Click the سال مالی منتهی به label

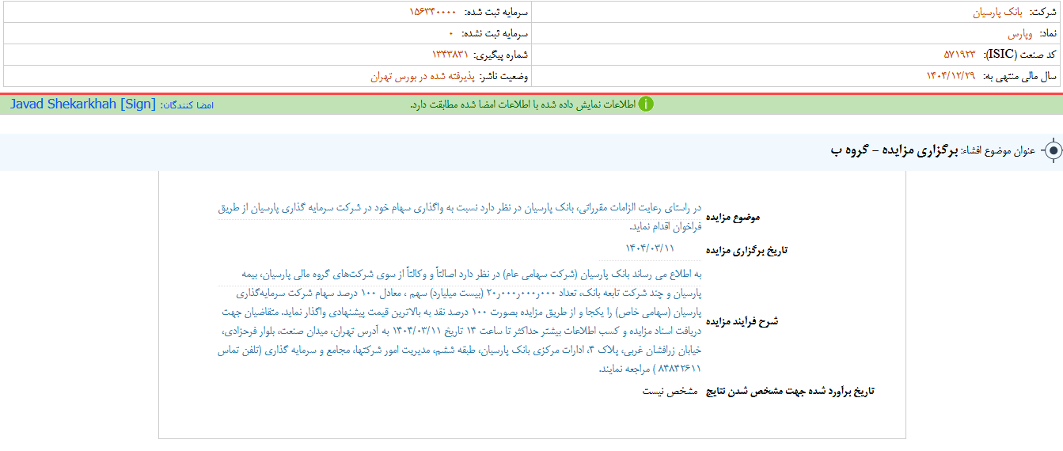[1019, 76]
